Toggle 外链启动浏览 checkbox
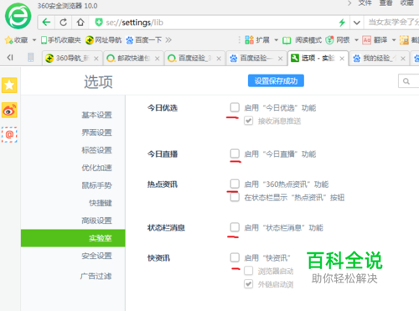The image size is (419, 311). [x=249, y=284]
